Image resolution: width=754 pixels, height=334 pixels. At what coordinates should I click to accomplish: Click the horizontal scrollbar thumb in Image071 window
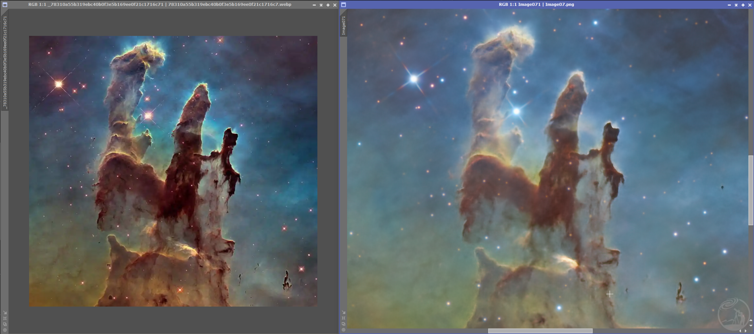pos(540,331)
